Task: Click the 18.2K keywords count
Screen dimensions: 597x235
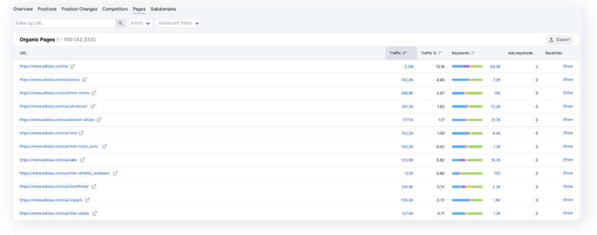Action: pos(496,160)
